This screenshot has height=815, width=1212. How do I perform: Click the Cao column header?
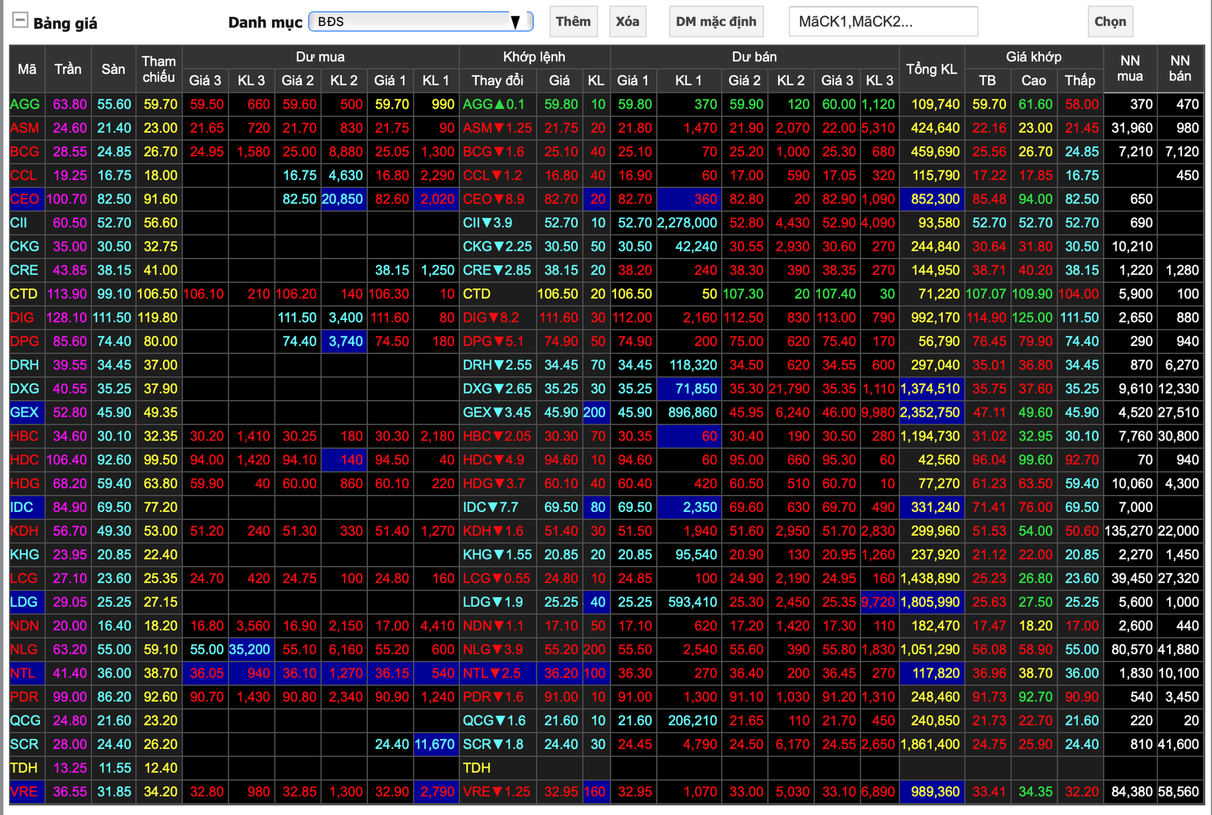(1034, 81)
